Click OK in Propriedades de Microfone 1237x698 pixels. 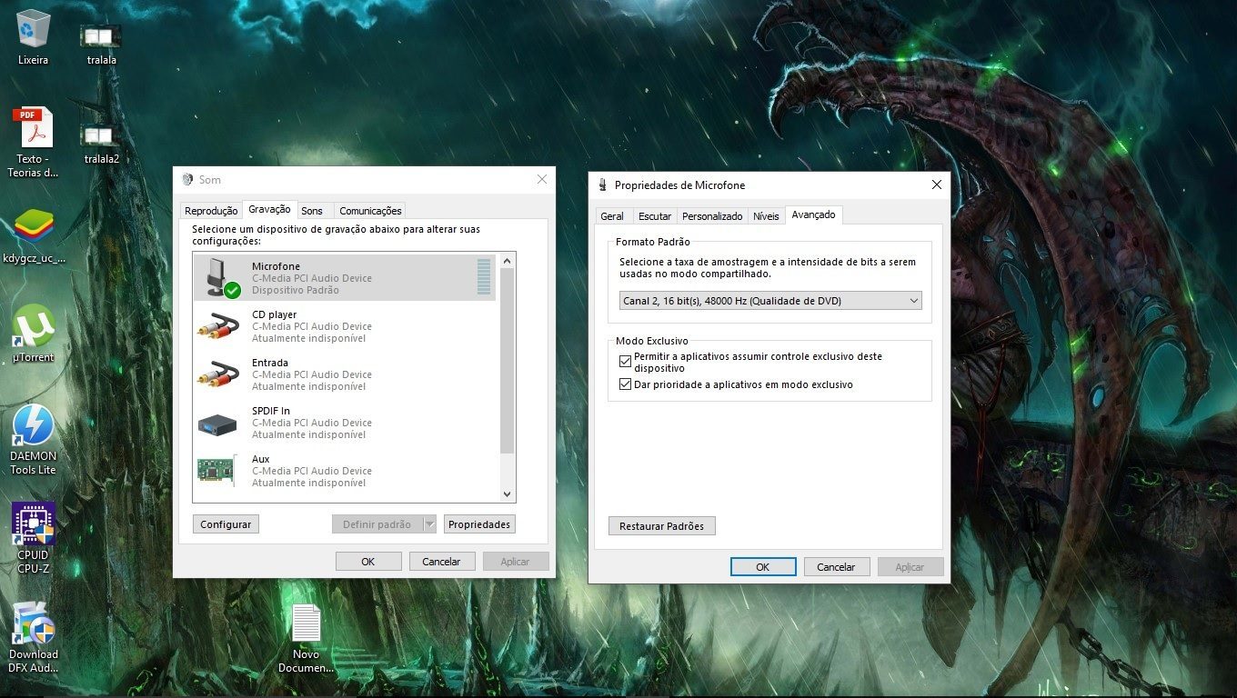point(763,566)
